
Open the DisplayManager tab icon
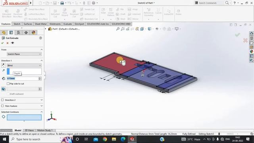coord(33,33)
